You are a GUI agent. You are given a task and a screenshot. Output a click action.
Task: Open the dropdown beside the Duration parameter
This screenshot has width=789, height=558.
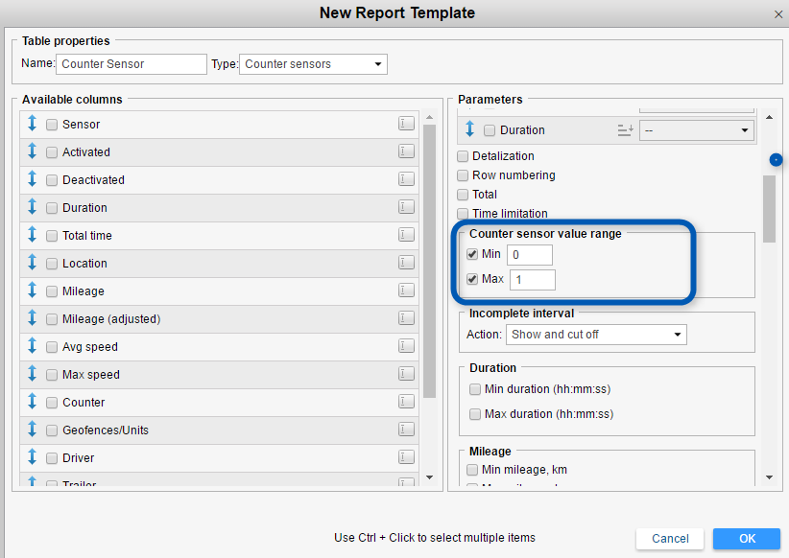pyautogui.click(x=697, y=129)
